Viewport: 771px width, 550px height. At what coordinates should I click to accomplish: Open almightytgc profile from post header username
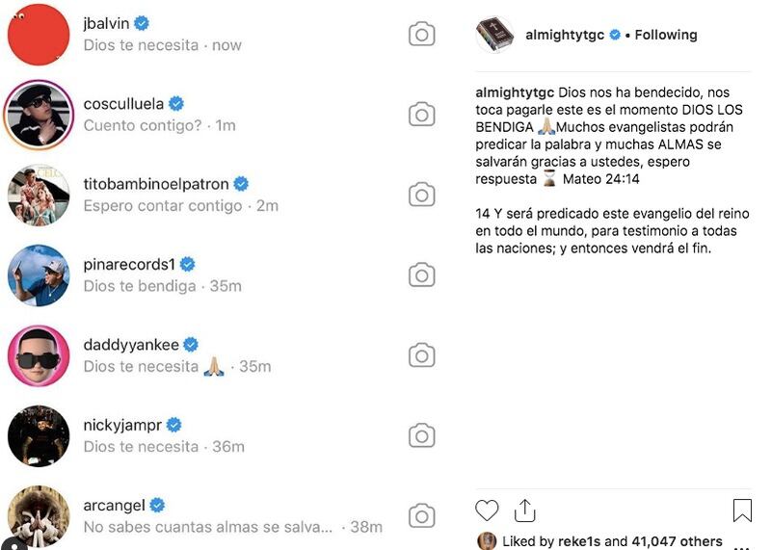click(565, 35)
